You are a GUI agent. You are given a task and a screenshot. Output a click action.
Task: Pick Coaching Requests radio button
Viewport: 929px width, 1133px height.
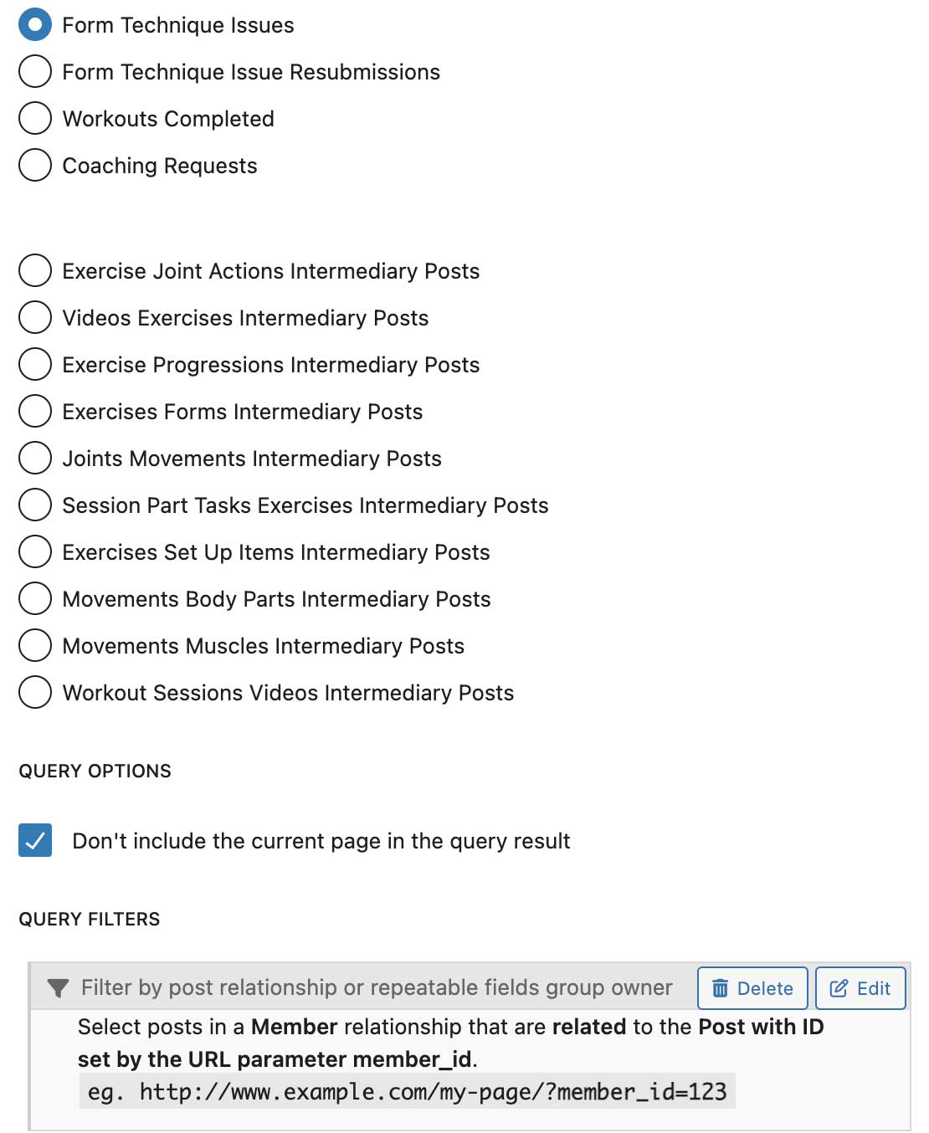[35, 166]
